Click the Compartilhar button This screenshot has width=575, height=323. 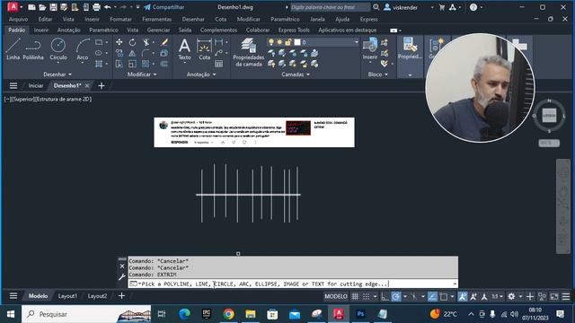tap(164, 7)
